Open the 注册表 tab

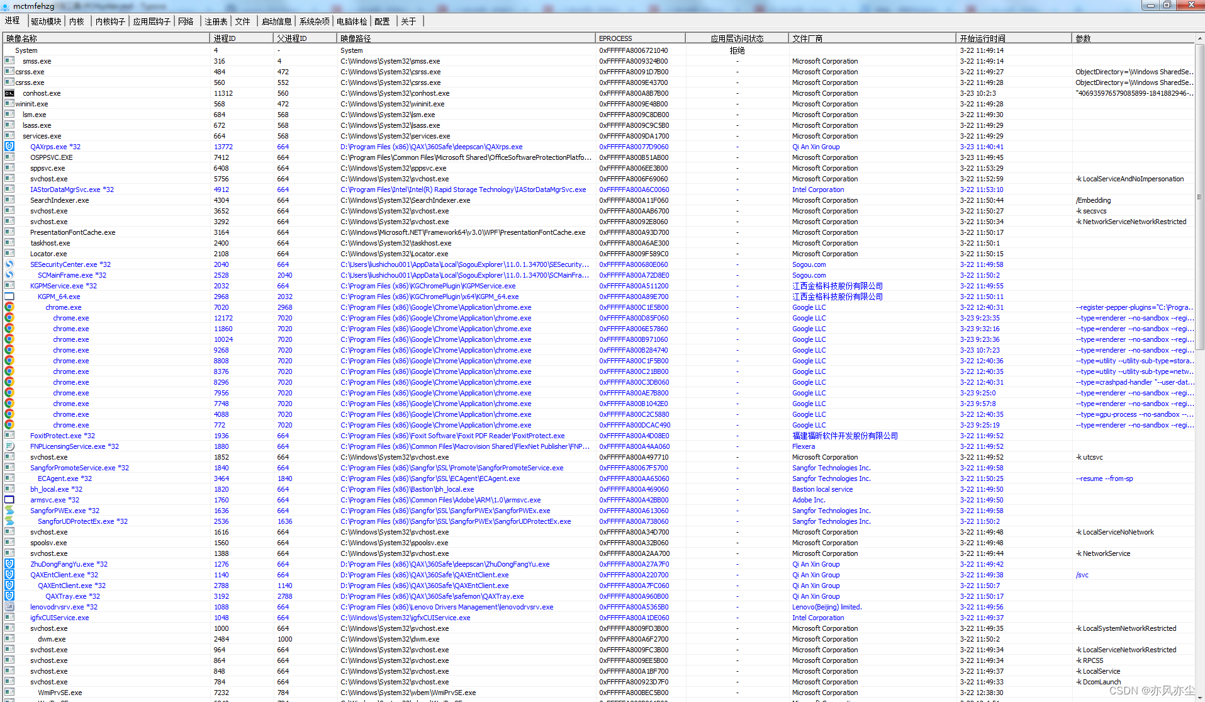[x=216, y=21]
